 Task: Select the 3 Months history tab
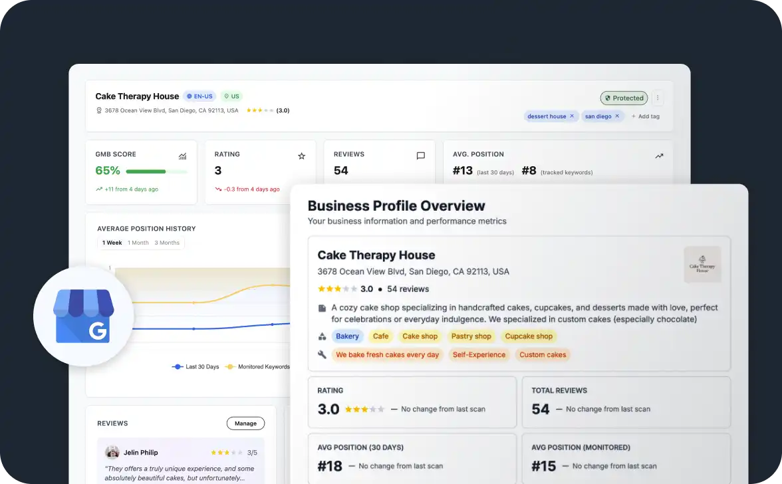coord(167,243)
